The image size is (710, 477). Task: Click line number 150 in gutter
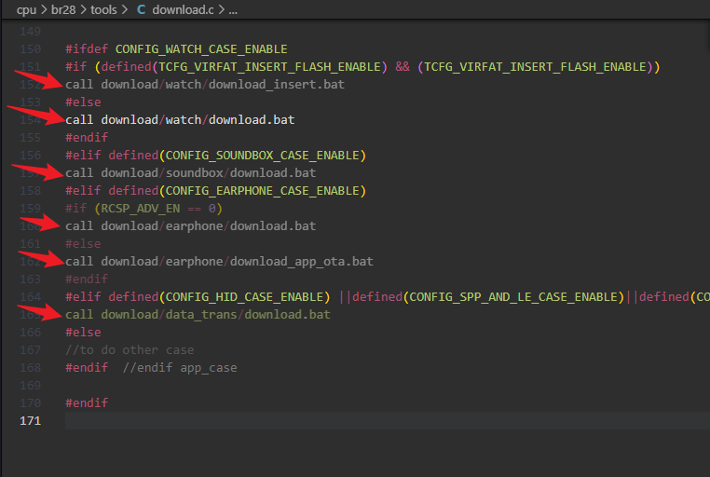(31, 48)
